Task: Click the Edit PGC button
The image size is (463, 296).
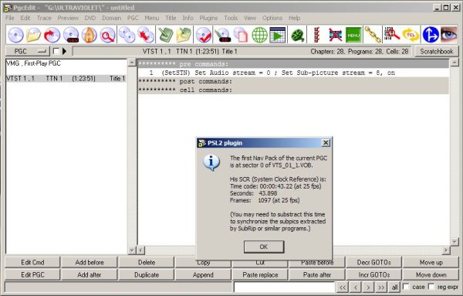Action: coord(32,274)
